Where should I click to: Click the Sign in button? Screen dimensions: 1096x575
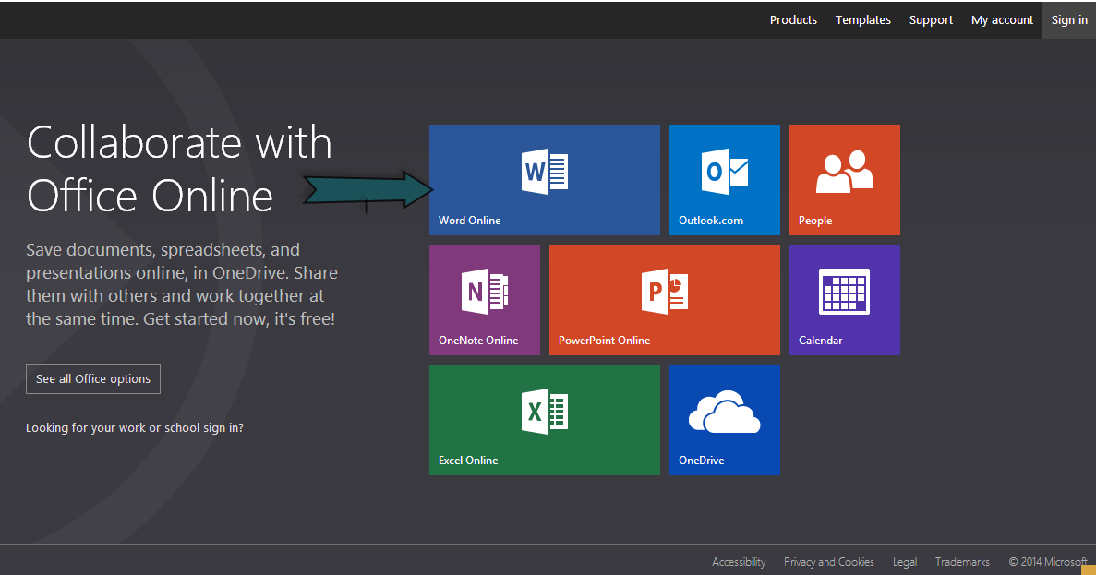click(1069, 20)
